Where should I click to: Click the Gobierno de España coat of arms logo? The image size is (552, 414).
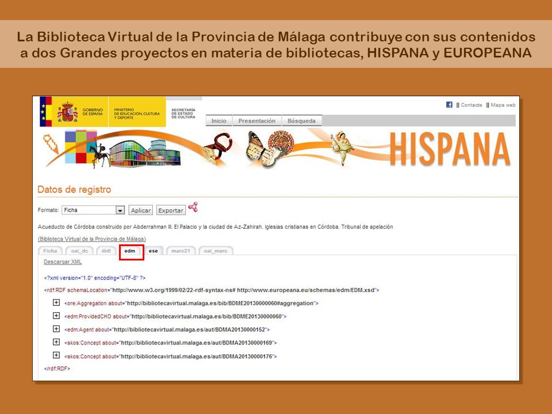[x=67, y=112]
